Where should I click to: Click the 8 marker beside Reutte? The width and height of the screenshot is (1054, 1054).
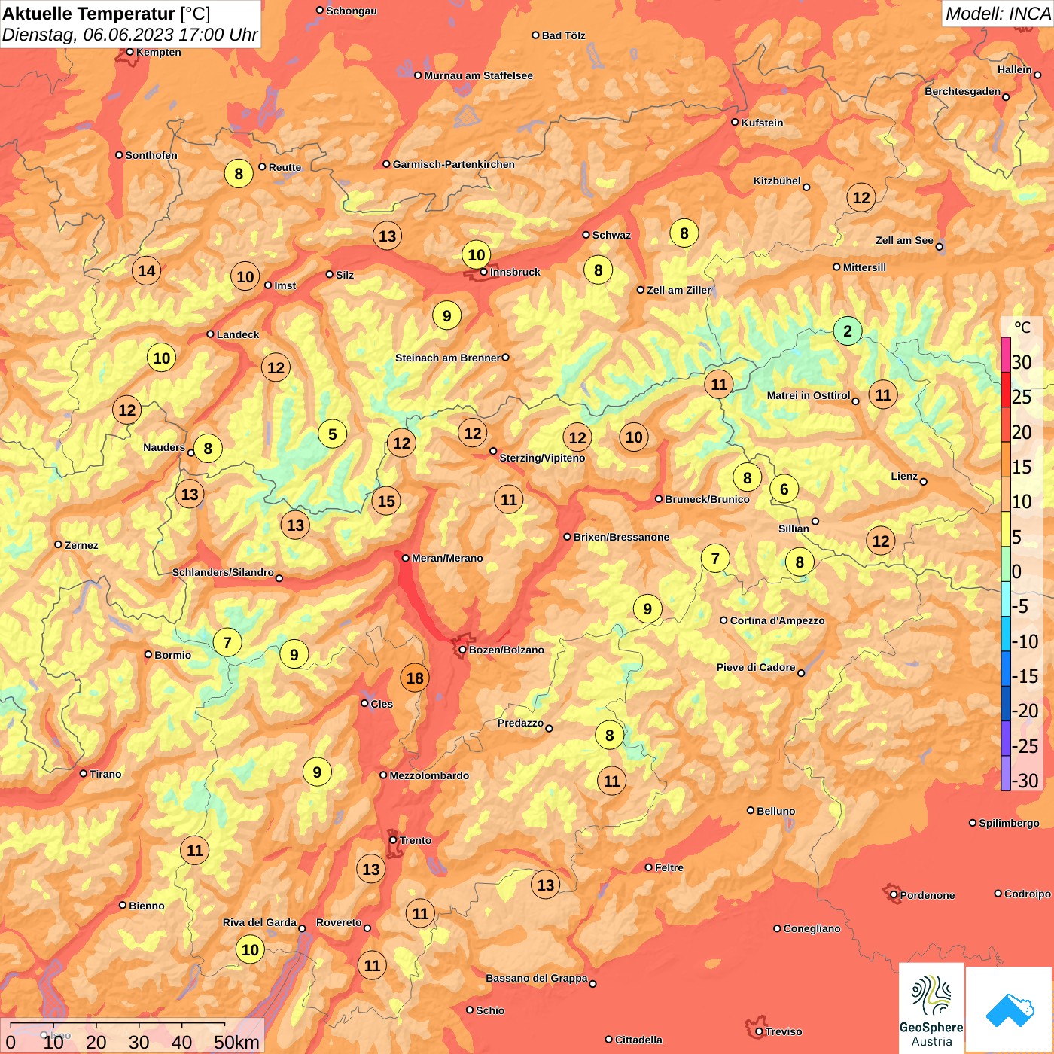[239, 174]
